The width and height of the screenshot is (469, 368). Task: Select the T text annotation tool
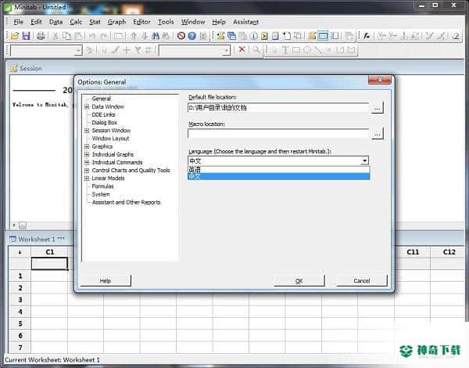coord(285,50)
